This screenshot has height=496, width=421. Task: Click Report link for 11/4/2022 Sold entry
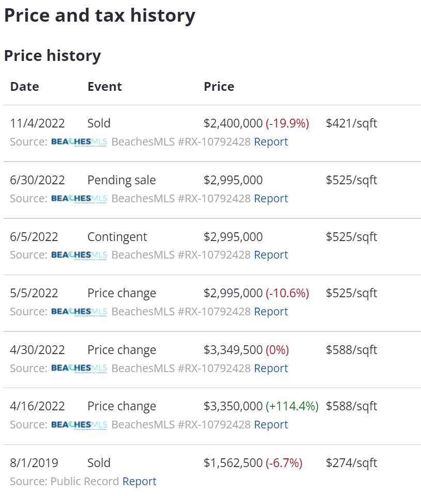[271, 142]
